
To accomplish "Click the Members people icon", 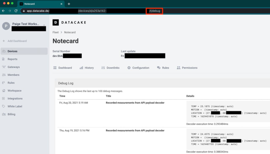I will pos(4,75).
